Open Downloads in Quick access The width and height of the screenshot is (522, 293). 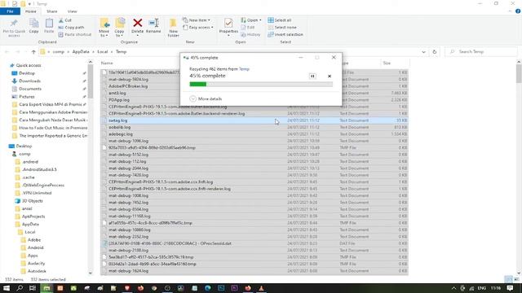point(29,81)
